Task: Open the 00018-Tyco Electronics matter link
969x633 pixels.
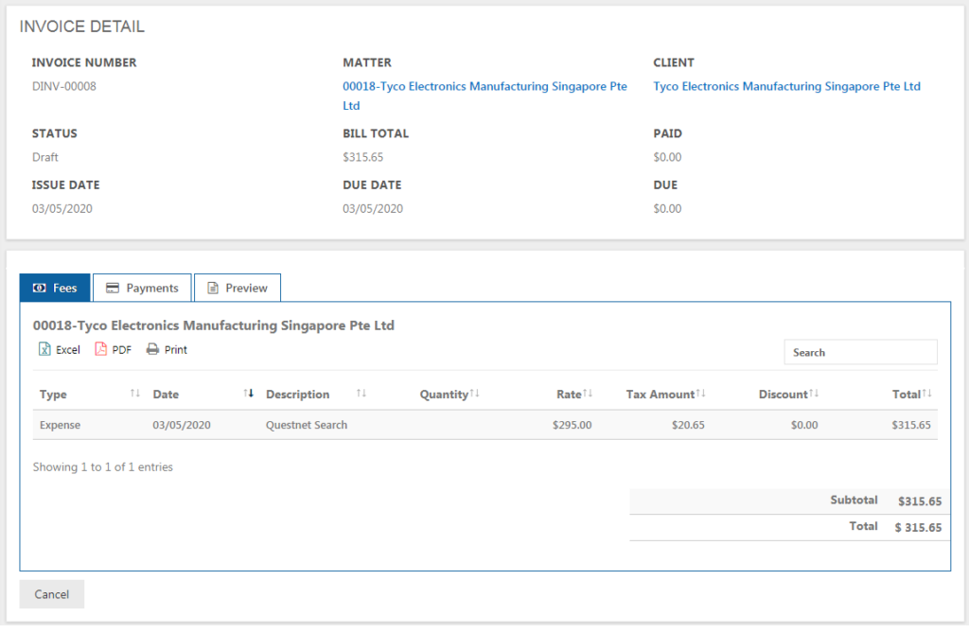Action: click(x=484, y=96)
